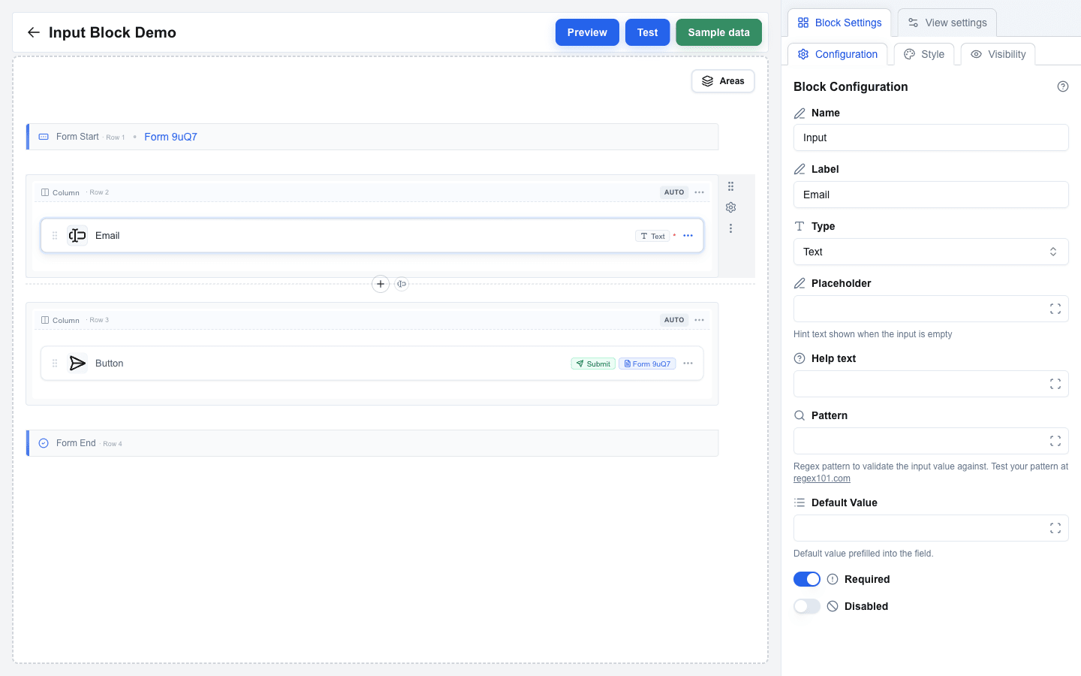This screenshot has width=1081, height=676.
Task: Click the Email block drag handle
Action: point(55,236)
